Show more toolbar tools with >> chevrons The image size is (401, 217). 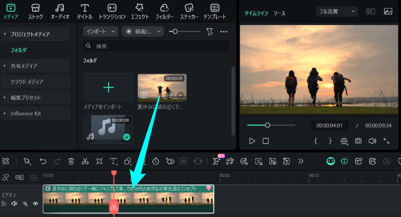pyautogui.click(x=301, y=161)
